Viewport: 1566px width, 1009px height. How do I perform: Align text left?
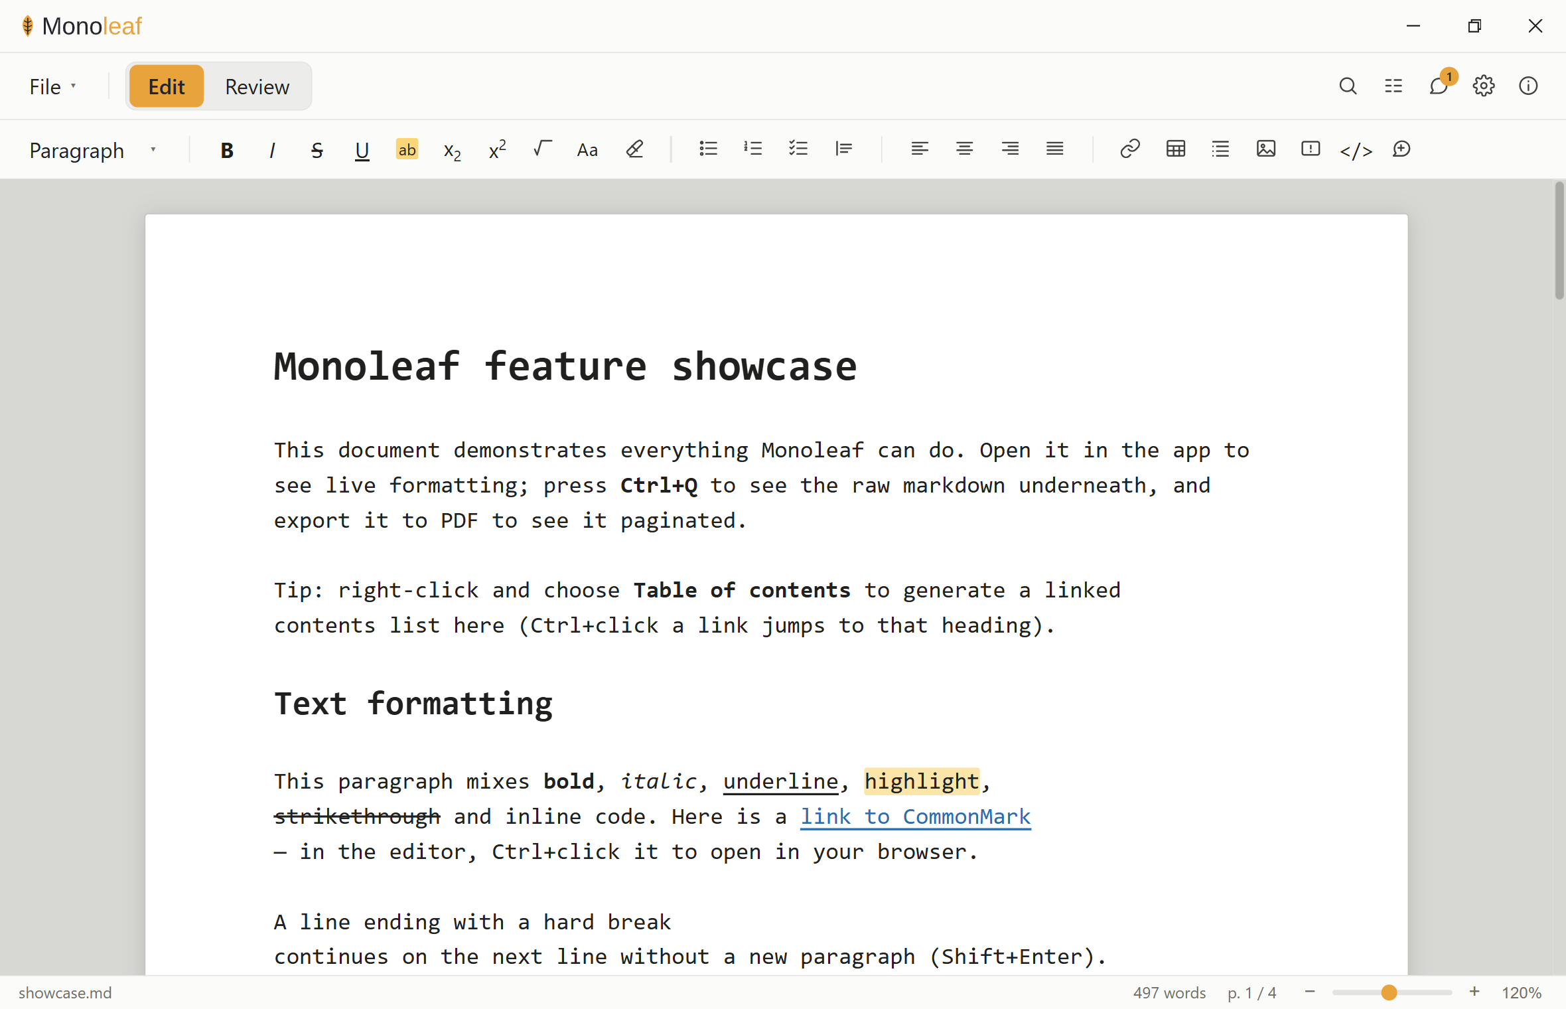pos(919,149)
